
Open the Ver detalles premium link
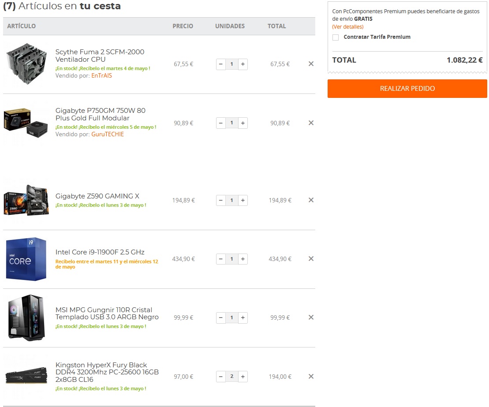coord(348,27)
